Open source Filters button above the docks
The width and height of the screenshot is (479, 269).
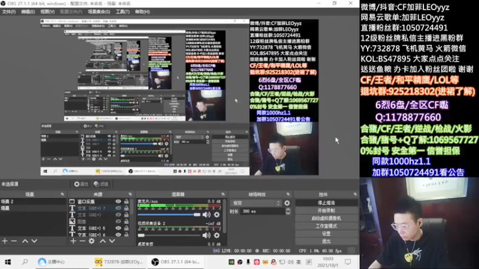click(x=101, y=184)
